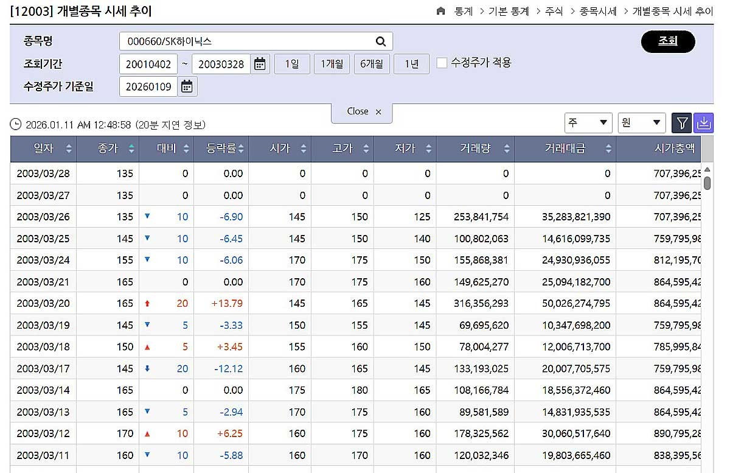Click 등락률 value -5.88

pyautogui.click(x=231, y=455)
